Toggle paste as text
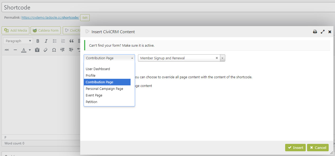This screenshot has height=156, width=335. point(37,50)
